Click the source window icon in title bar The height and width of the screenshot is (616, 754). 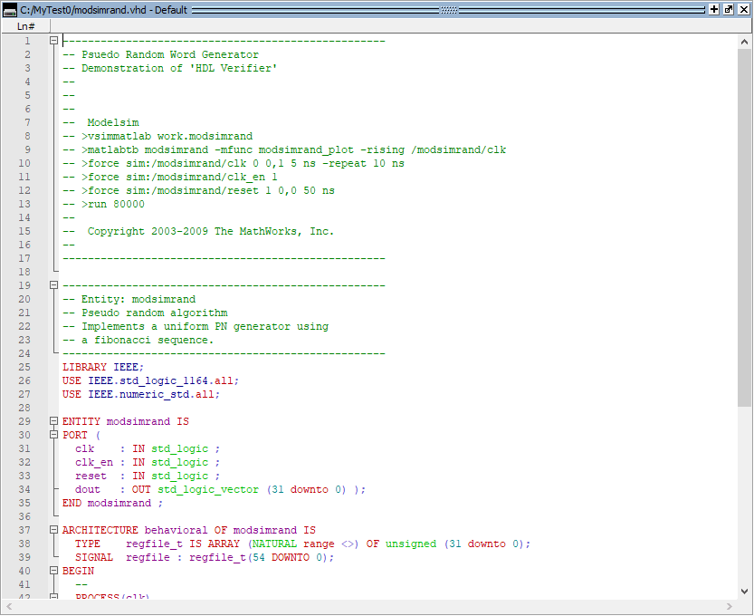pyautogui.click(x=10, y=9)
